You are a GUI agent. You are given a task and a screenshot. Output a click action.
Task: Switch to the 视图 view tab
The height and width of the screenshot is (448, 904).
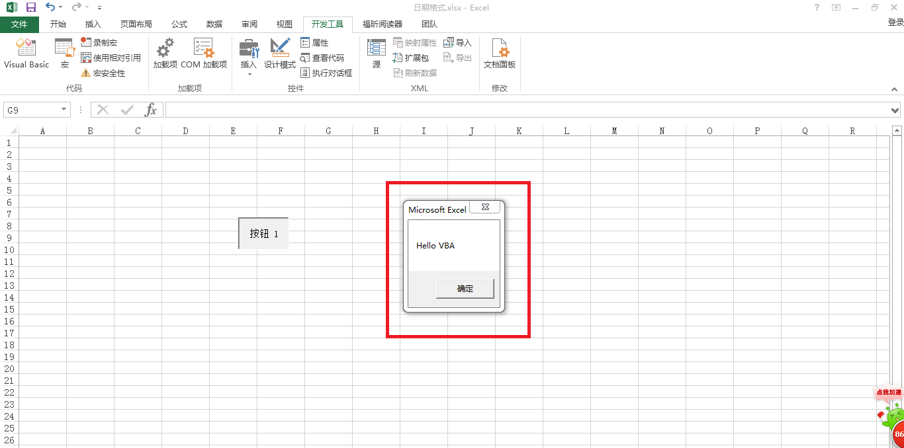[285, 24]
